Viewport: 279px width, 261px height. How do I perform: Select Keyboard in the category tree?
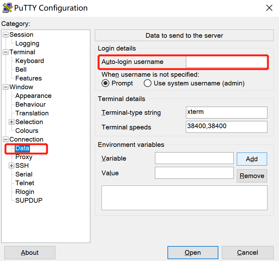point(29,61)
